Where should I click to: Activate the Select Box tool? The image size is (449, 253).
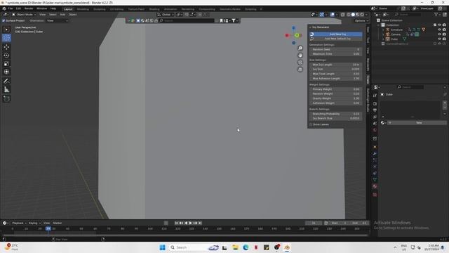(6, 30)
